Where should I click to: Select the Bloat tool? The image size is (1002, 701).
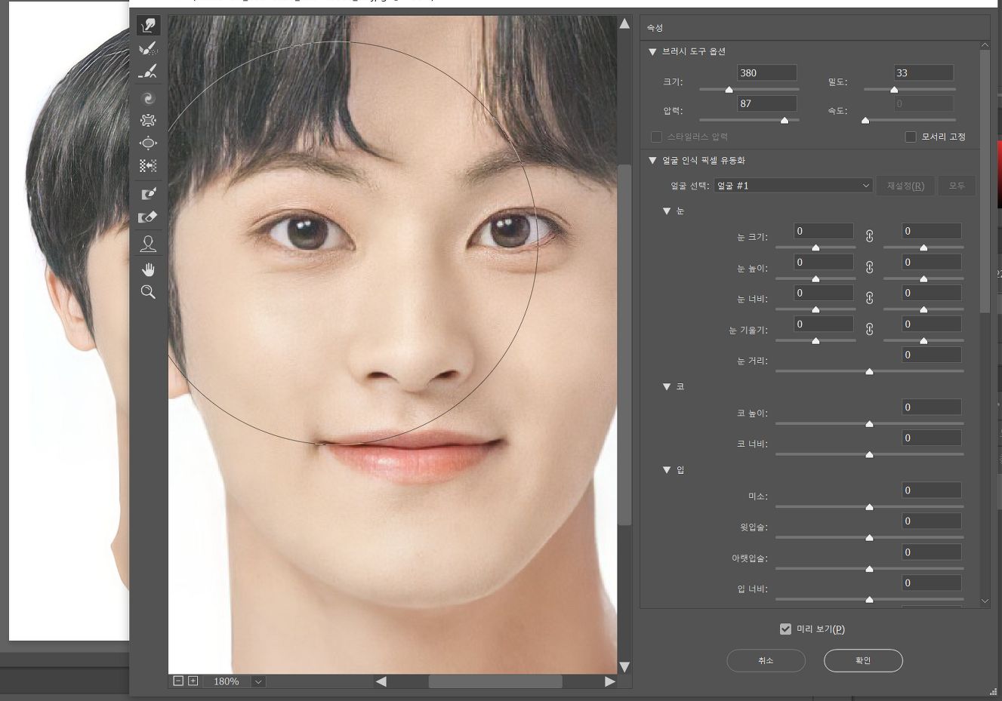click(148, 143)
